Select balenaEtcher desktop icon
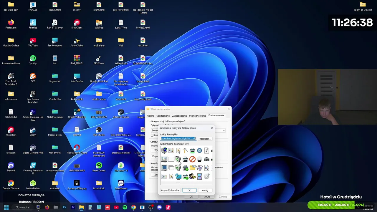The height and width of the screenshot is (212, 377). 33,185
